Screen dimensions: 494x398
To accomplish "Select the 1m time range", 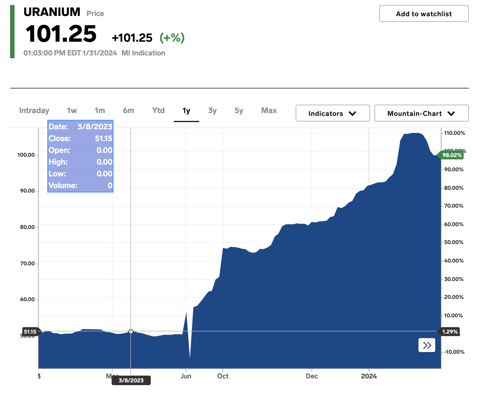I will tap(100, 111).
